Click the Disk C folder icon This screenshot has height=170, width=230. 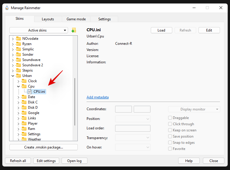[24, 102]
